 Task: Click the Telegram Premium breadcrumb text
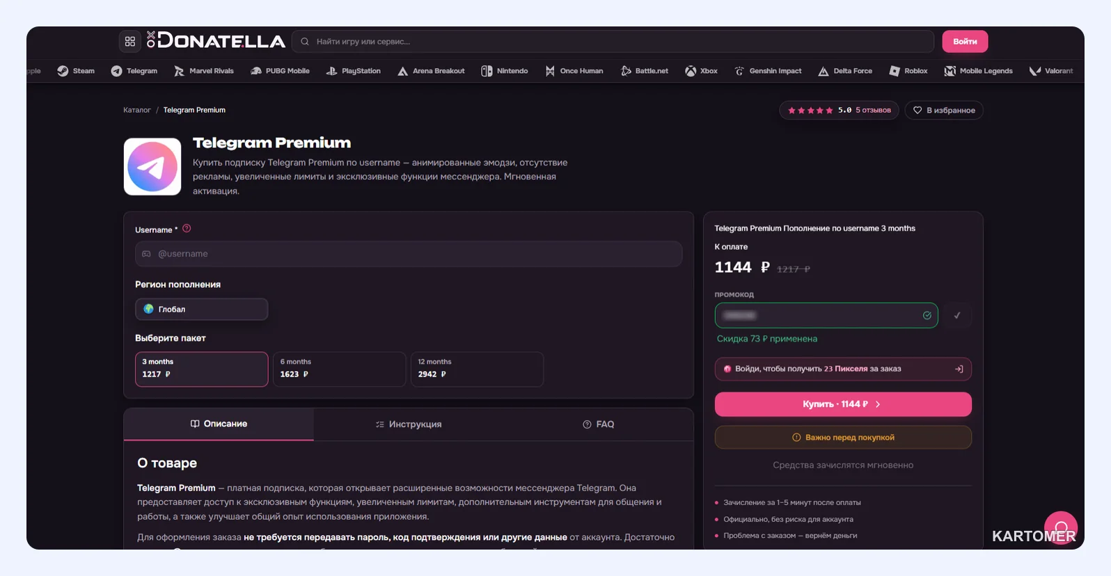(x=194, y=110)
